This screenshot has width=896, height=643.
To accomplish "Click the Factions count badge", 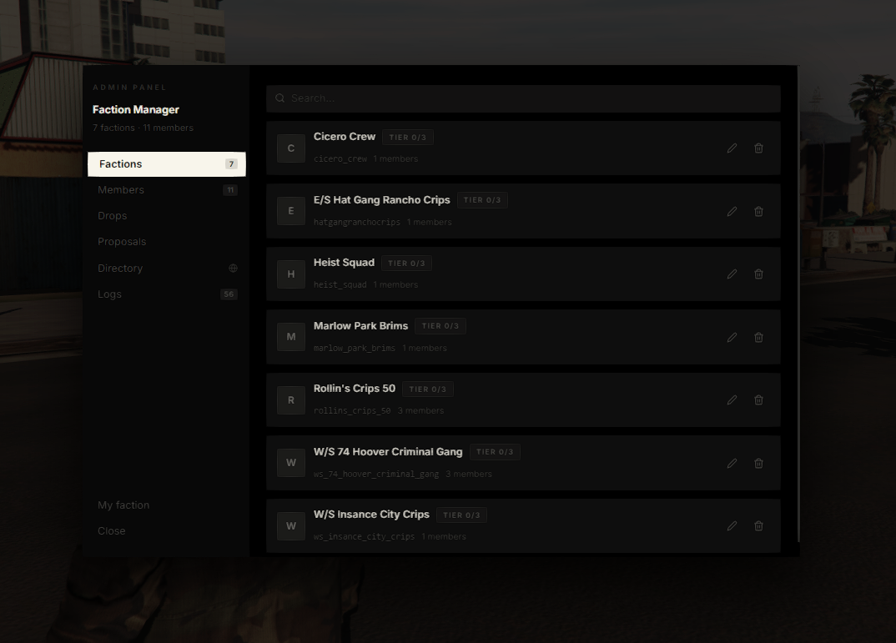I will [x=231, y=164].
